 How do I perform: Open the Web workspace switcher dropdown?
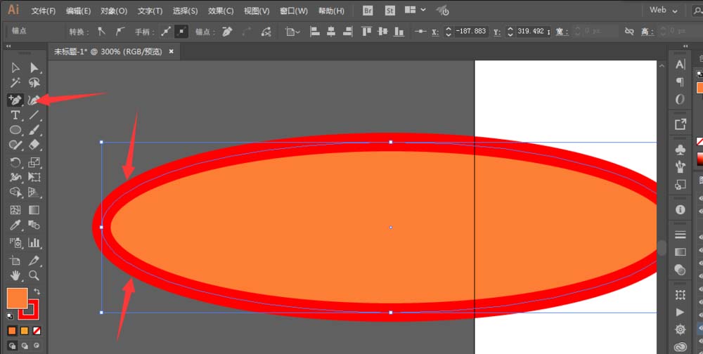(664, 11)
